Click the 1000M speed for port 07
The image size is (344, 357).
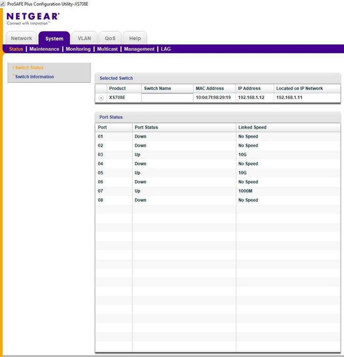[x=245, y=191]
